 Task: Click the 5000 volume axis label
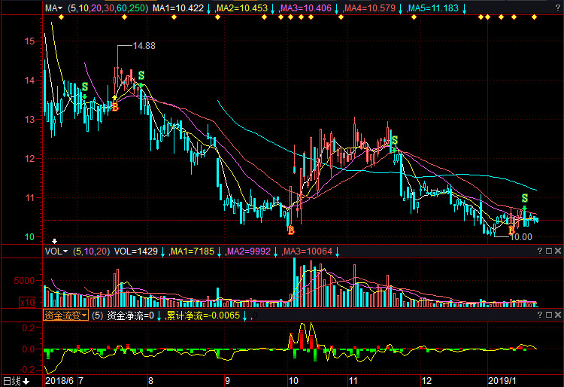point(24,280)
